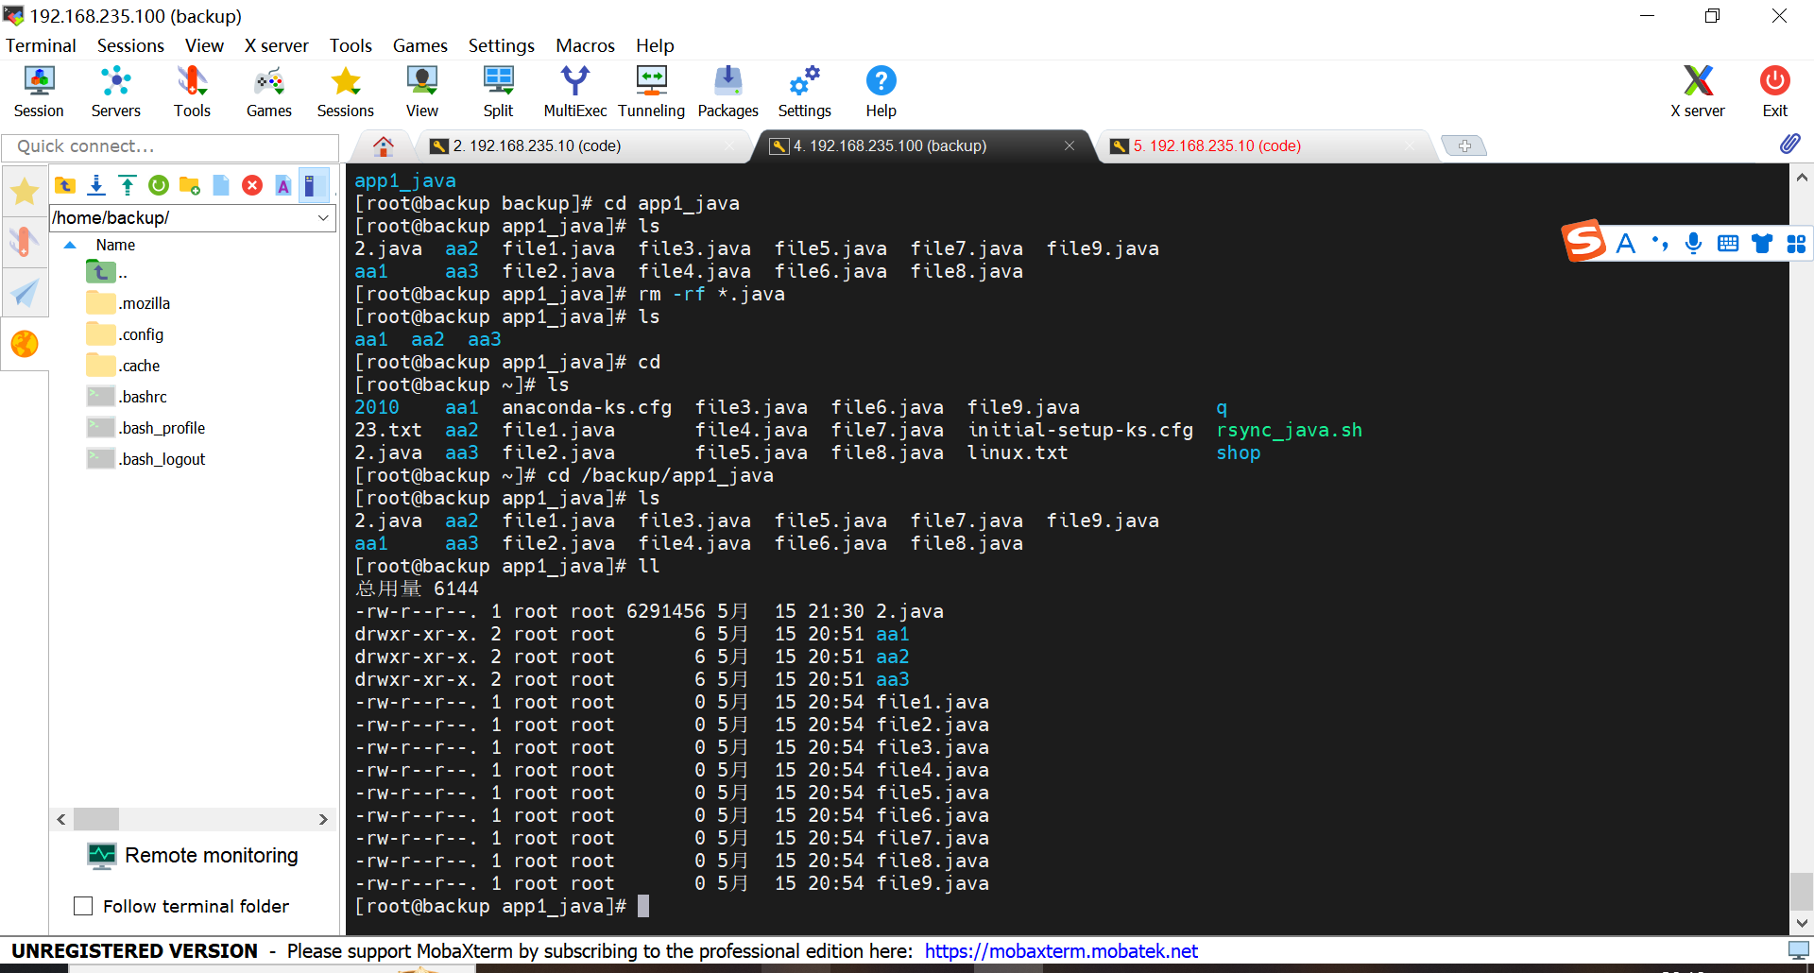Open the mobaxterm.mobatek.net link
The width and height of the screenshot is (1814, 973).
pyautogui.click(x=1061, y=951)
